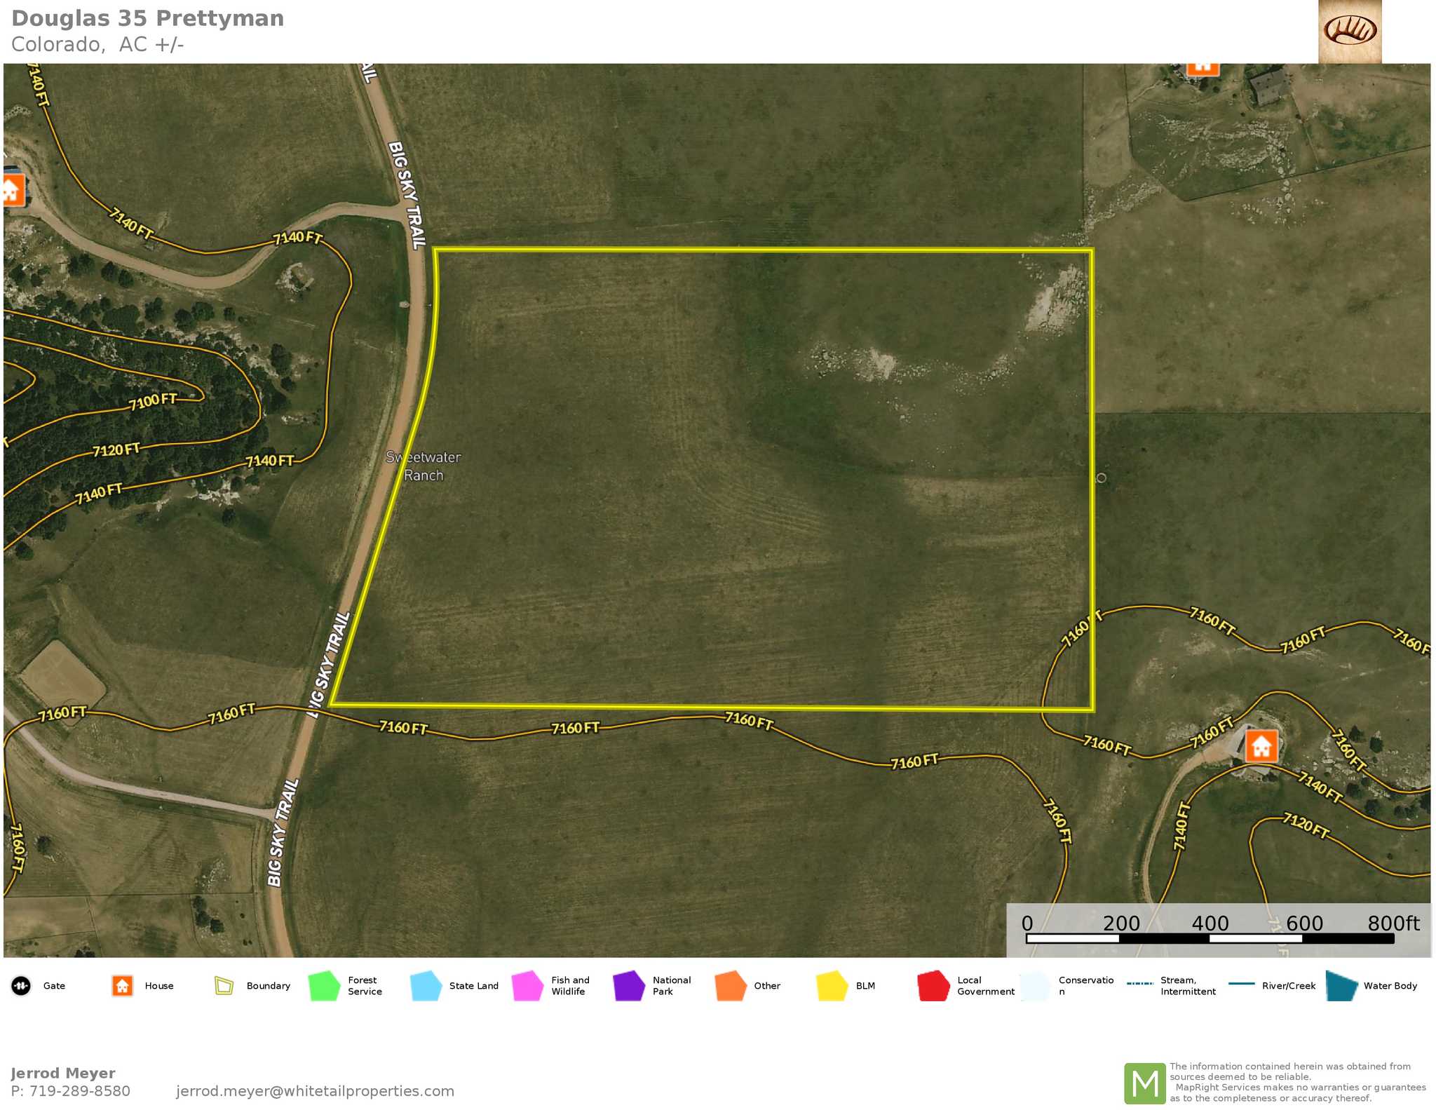The width and height of the screenshot is (1436, 1110).
Task: Click the Douglas 35 Prettyman title
Action: pos(148,18)
